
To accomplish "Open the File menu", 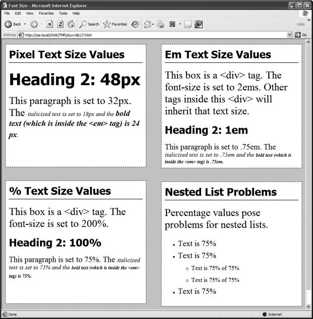I will (7, 13).
